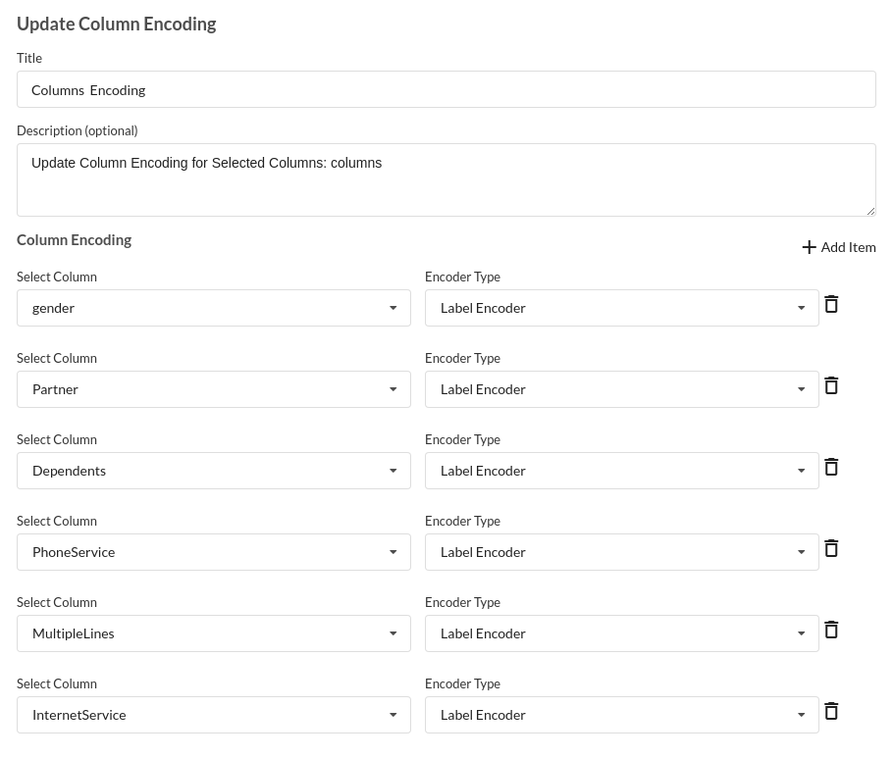This screenshot has width=893, height=758.
Task: Change encoder type for MultipleLines row
Action: 622,633
